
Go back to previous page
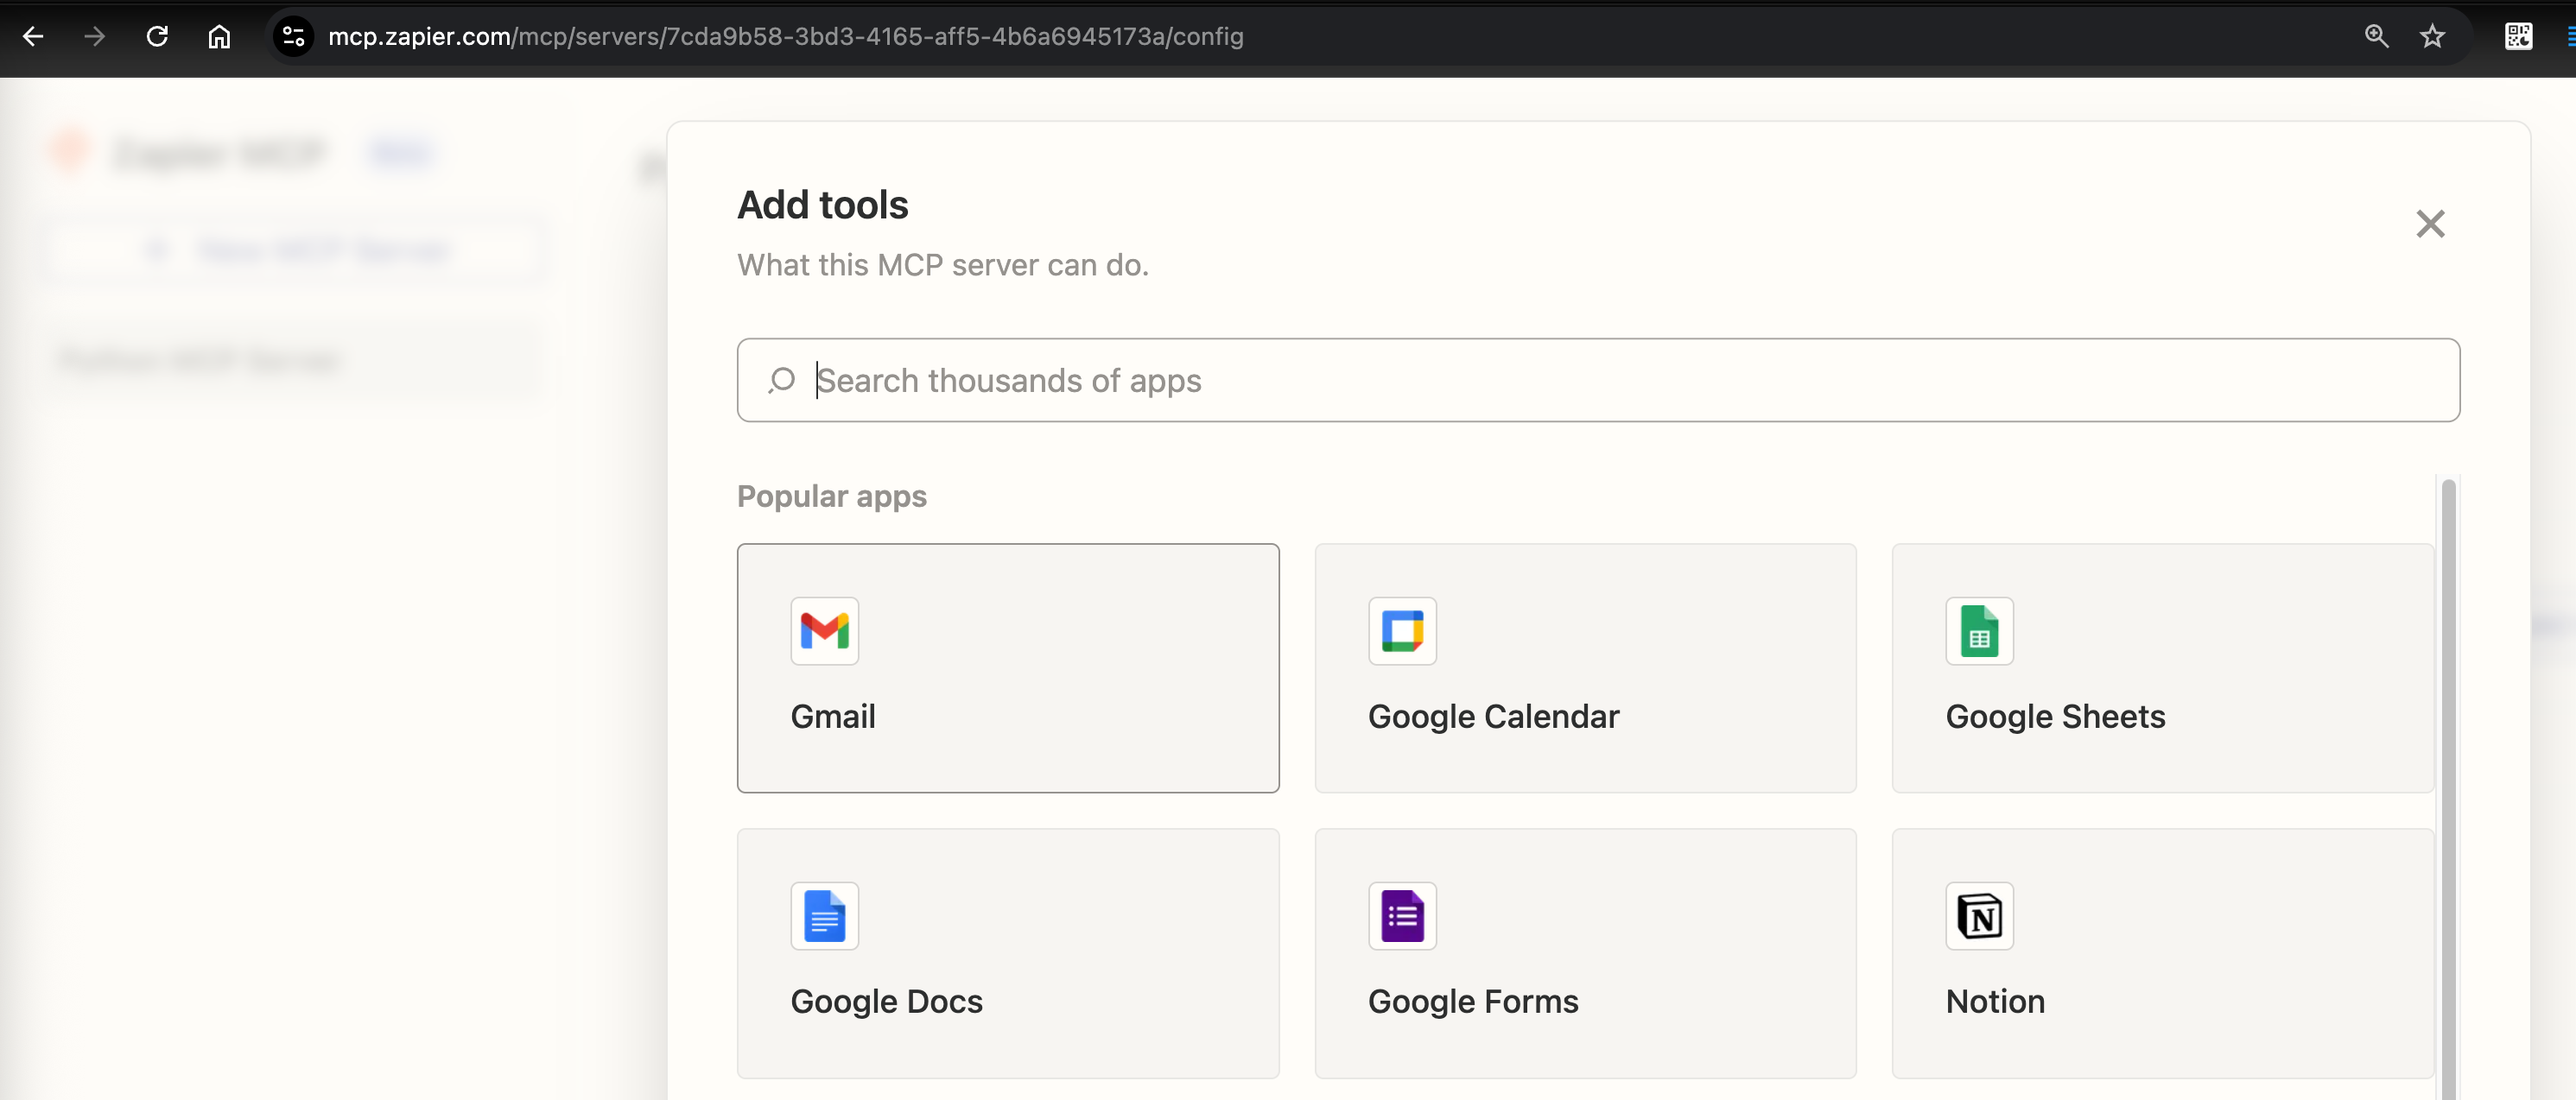[x=33, y=37]
